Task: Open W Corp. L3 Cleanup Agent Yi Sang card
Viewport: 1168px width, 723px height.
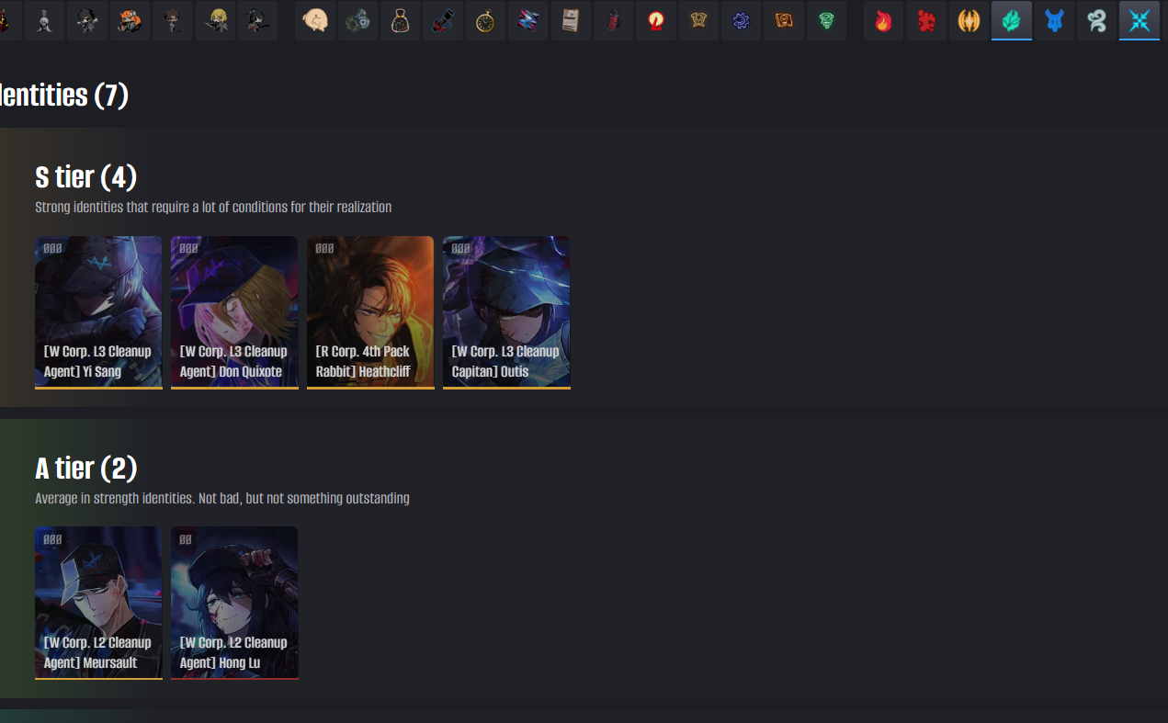Action: coord(98,312)
